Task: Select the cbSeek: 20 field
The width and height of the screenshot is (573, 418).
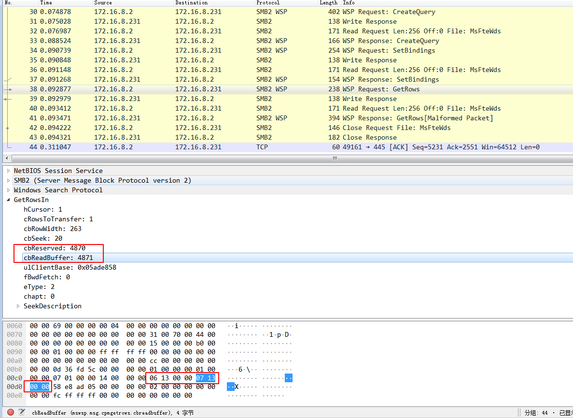Action: (43, 238)
